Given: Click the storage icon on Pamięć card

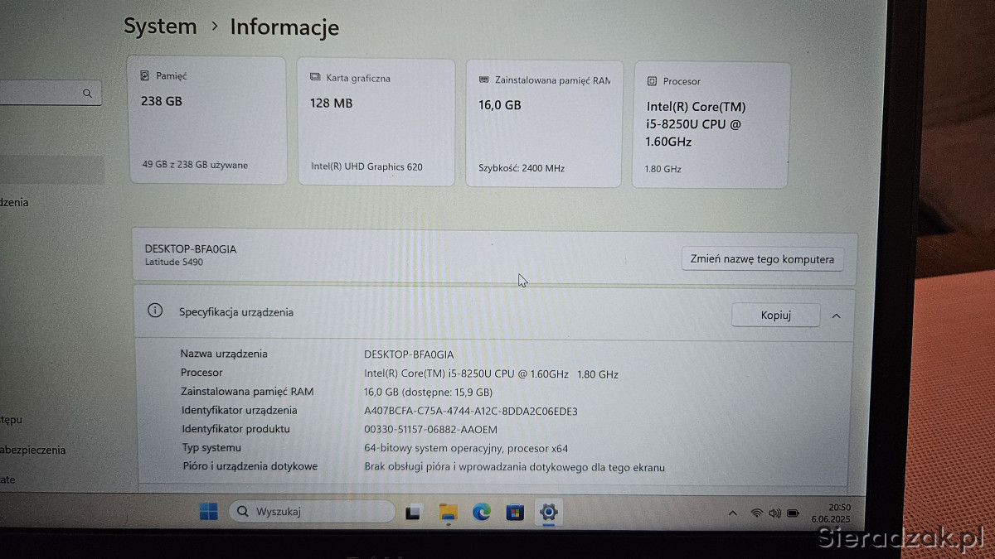Looking at the screenshot, I should 145,75.
